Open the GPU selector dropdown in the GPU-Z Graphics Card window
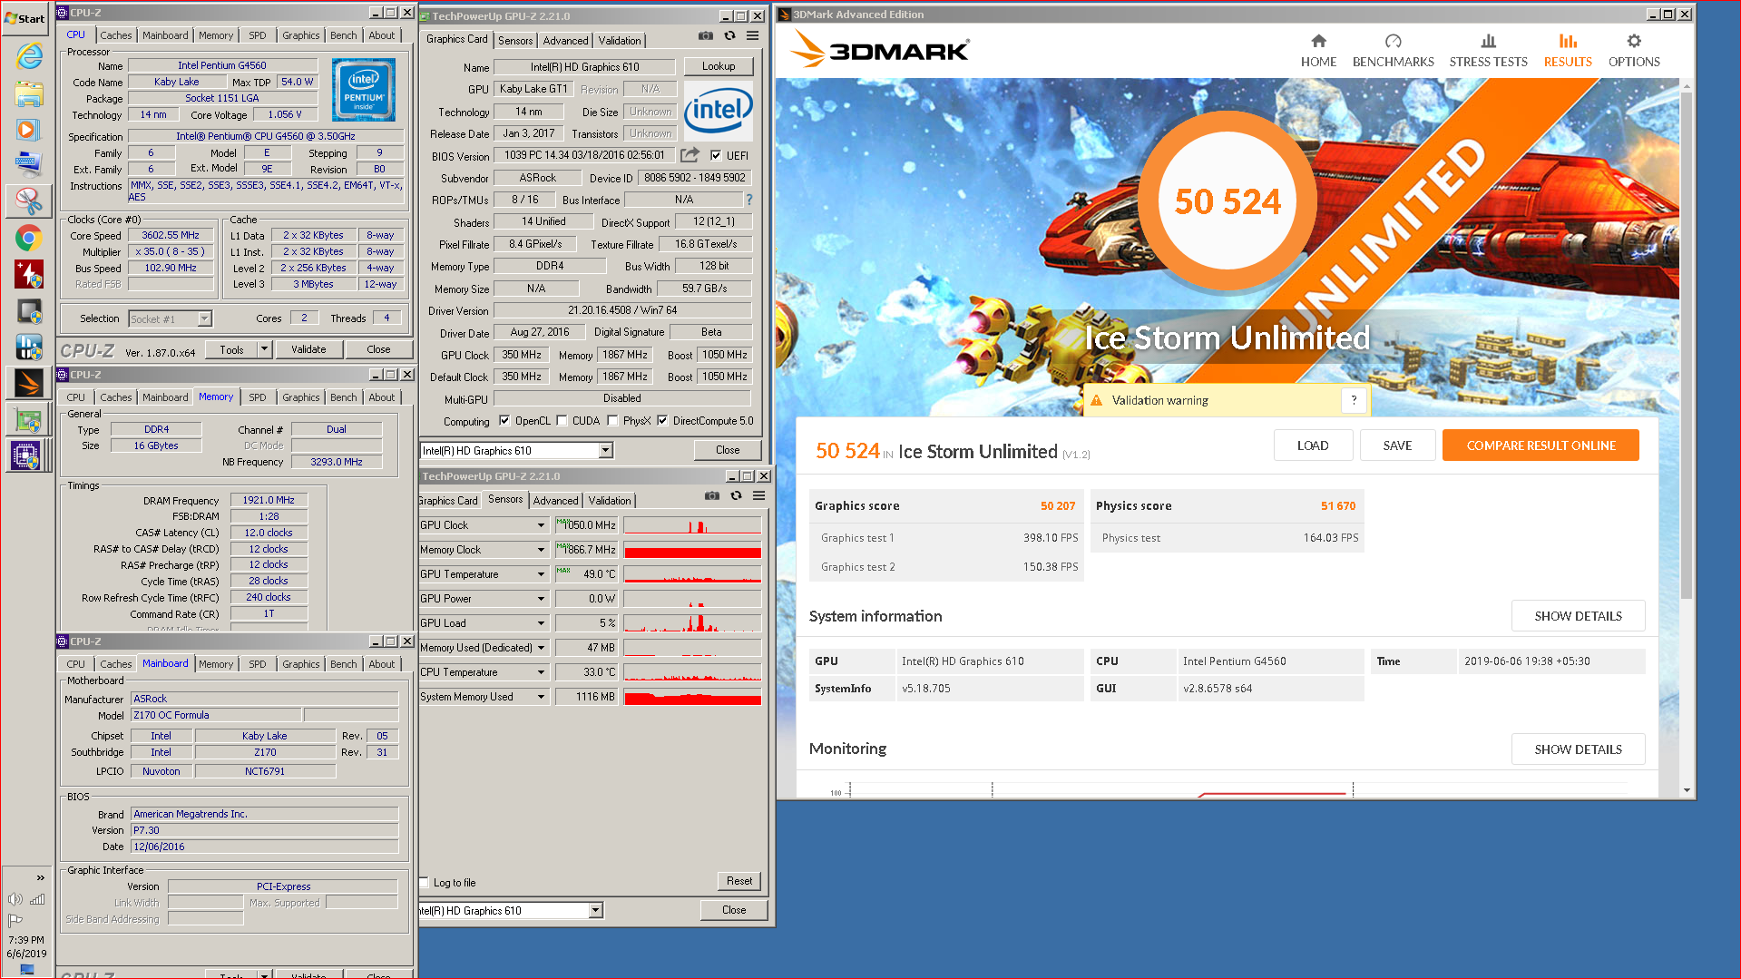Screen dimensions: 1741x979 coord(606,451)
